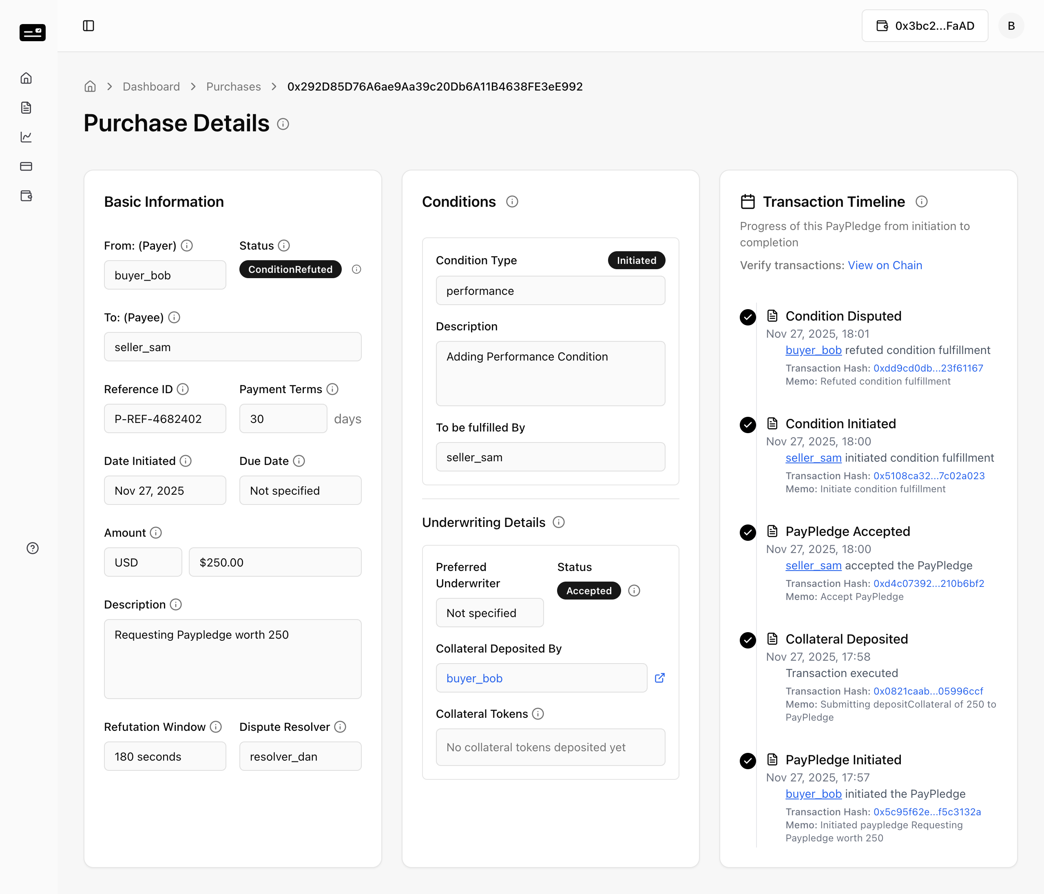This screenshot has width=1044, height=894.
Task: Open external link icon beside buyer_bob collateral
Action: [x=659, y=678]
